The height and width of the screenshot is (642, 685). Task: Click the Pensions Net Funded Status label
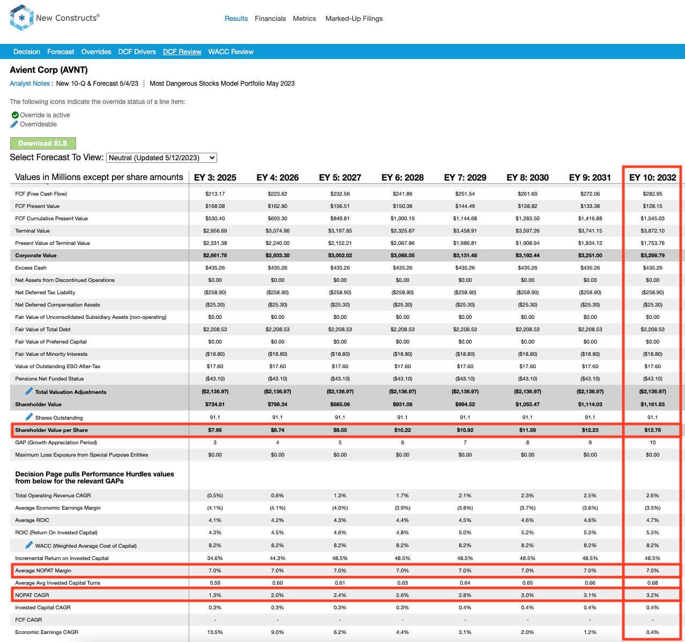tap(49, 379)
